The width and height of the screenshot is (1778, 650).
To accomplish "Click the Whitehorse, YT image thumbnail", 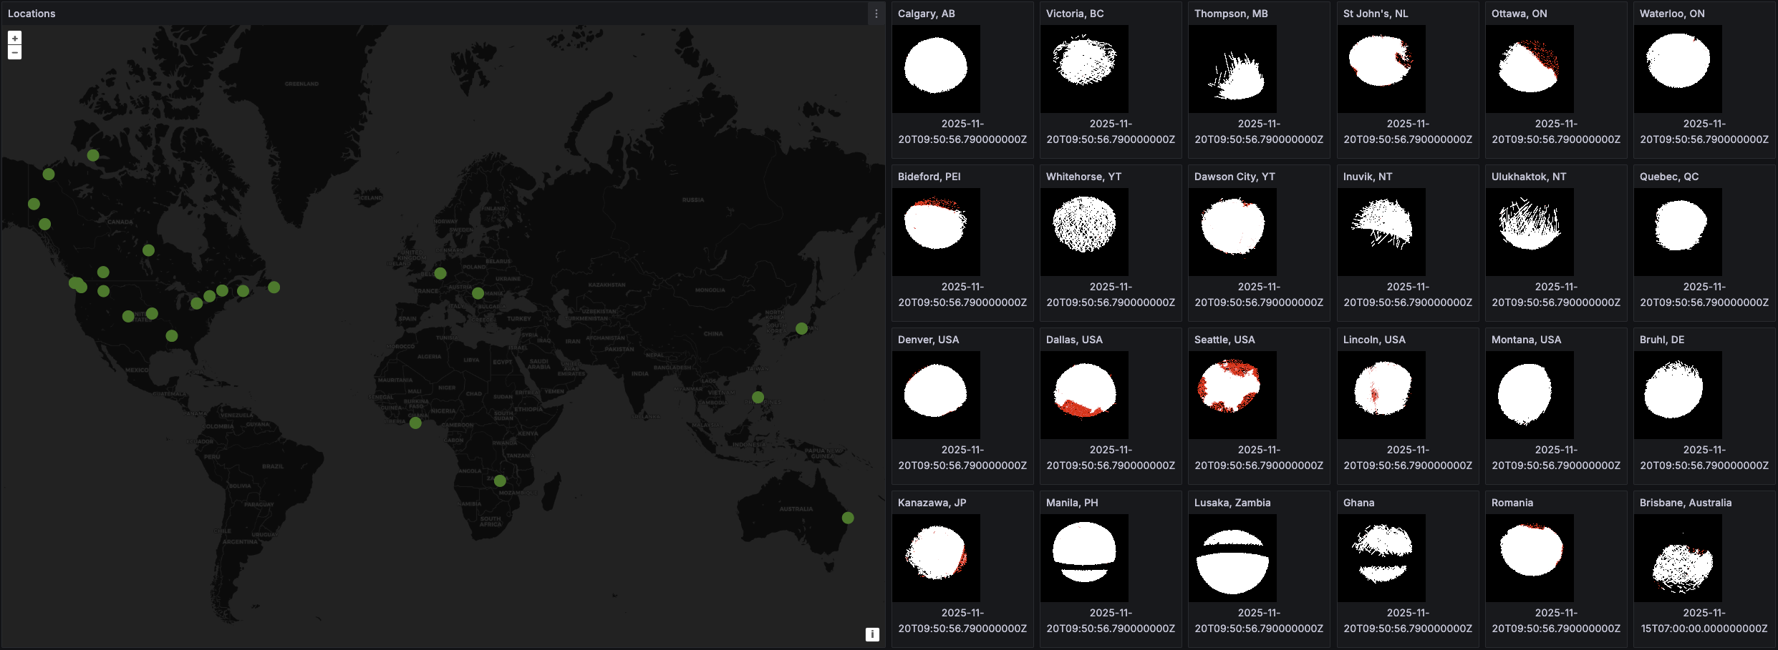I will [1084, 232].
